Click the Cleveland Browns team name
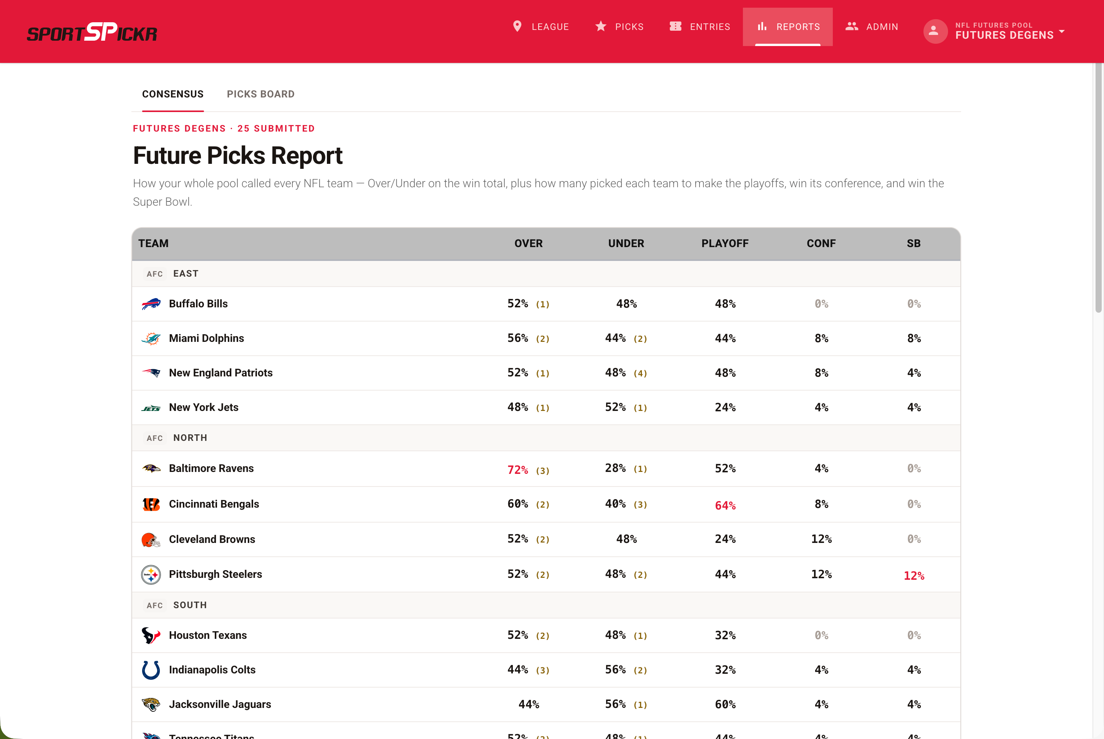Screen dimensions: 1104x739 (x=212, y=539)
